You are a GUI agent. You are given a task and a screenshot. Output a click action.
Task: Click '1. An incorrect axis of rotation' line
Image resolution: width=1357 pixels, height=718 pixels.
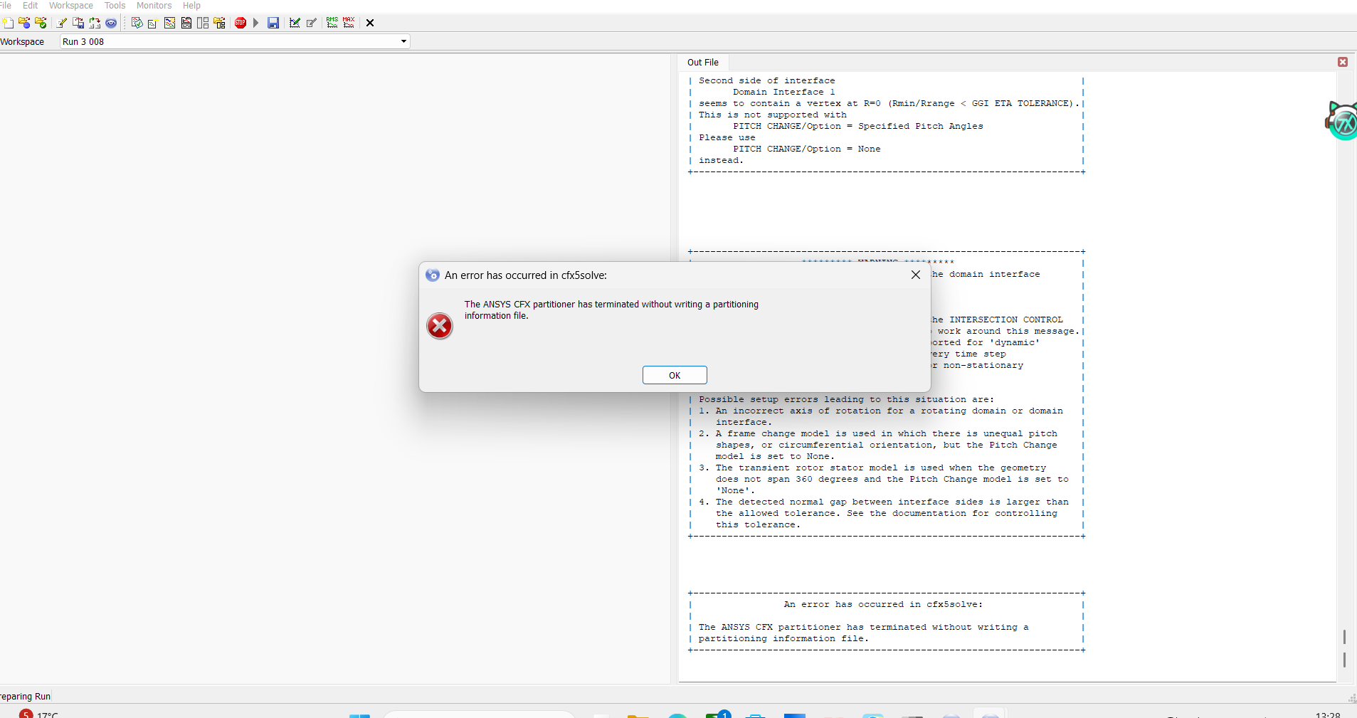tap(880, 411)
